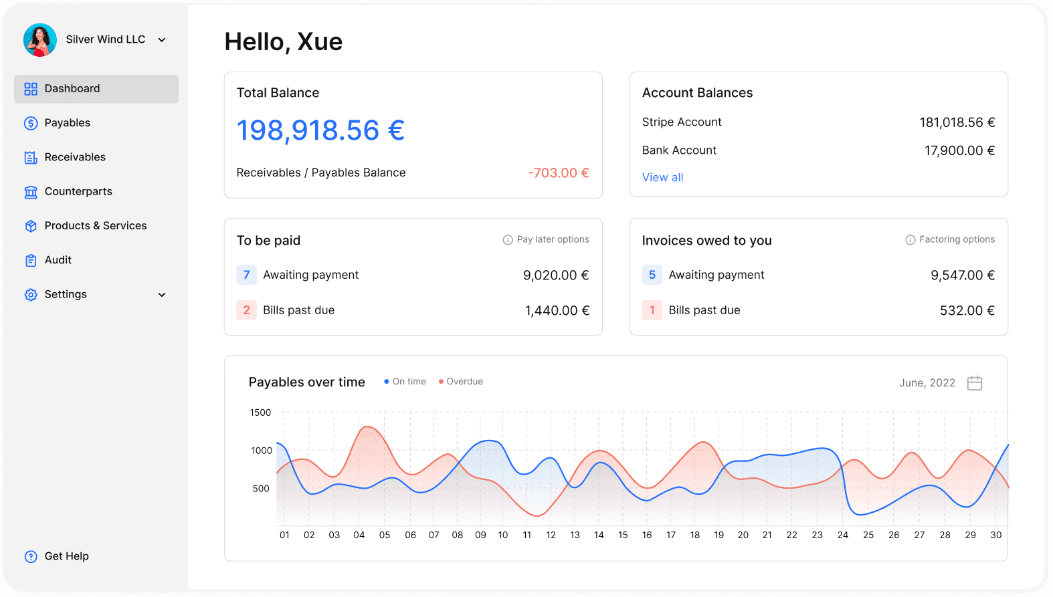Click the Receivables document icon
The image size is (1053, 597).
[x=31, y=158]
